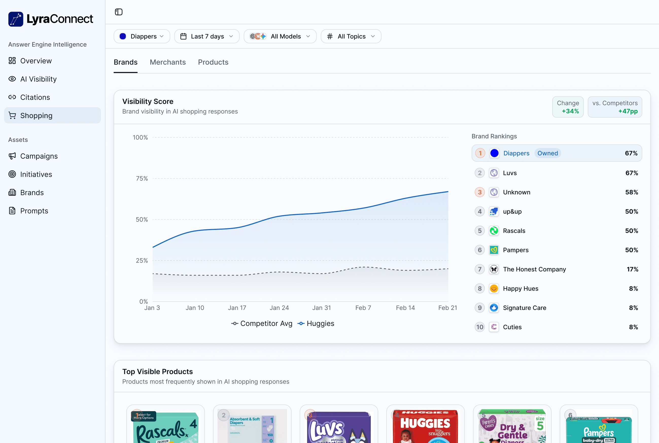Open the Campaigns megaphone item

39,156
